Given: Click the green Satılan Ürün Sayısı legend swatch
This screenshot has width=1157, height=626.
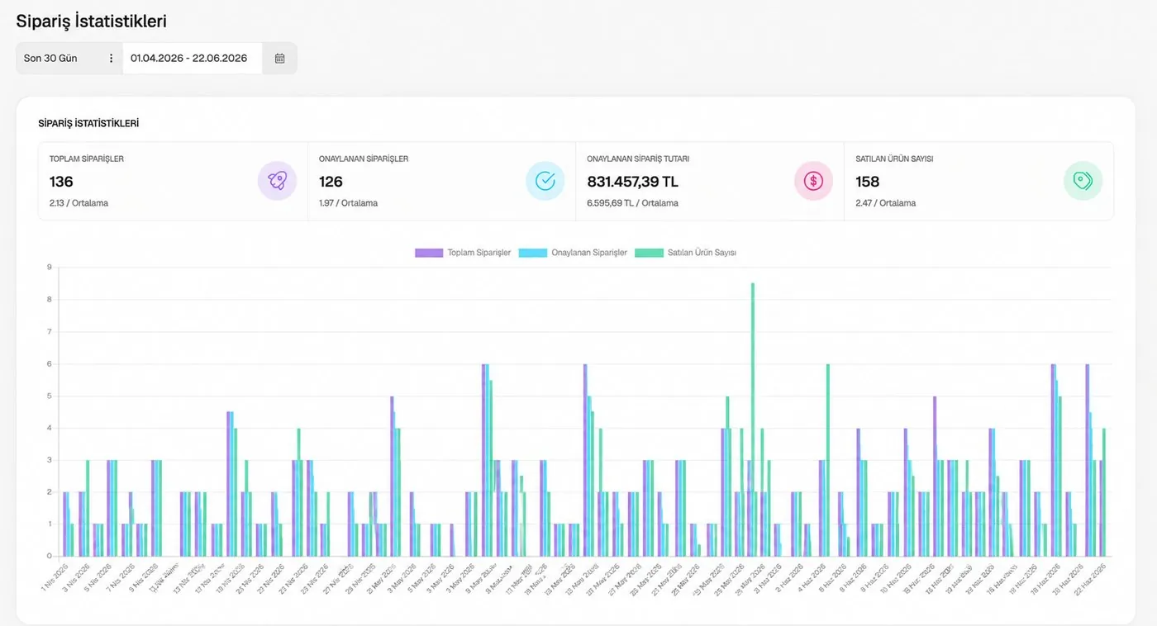Looking at the screenshot, I should click(648, 253).
